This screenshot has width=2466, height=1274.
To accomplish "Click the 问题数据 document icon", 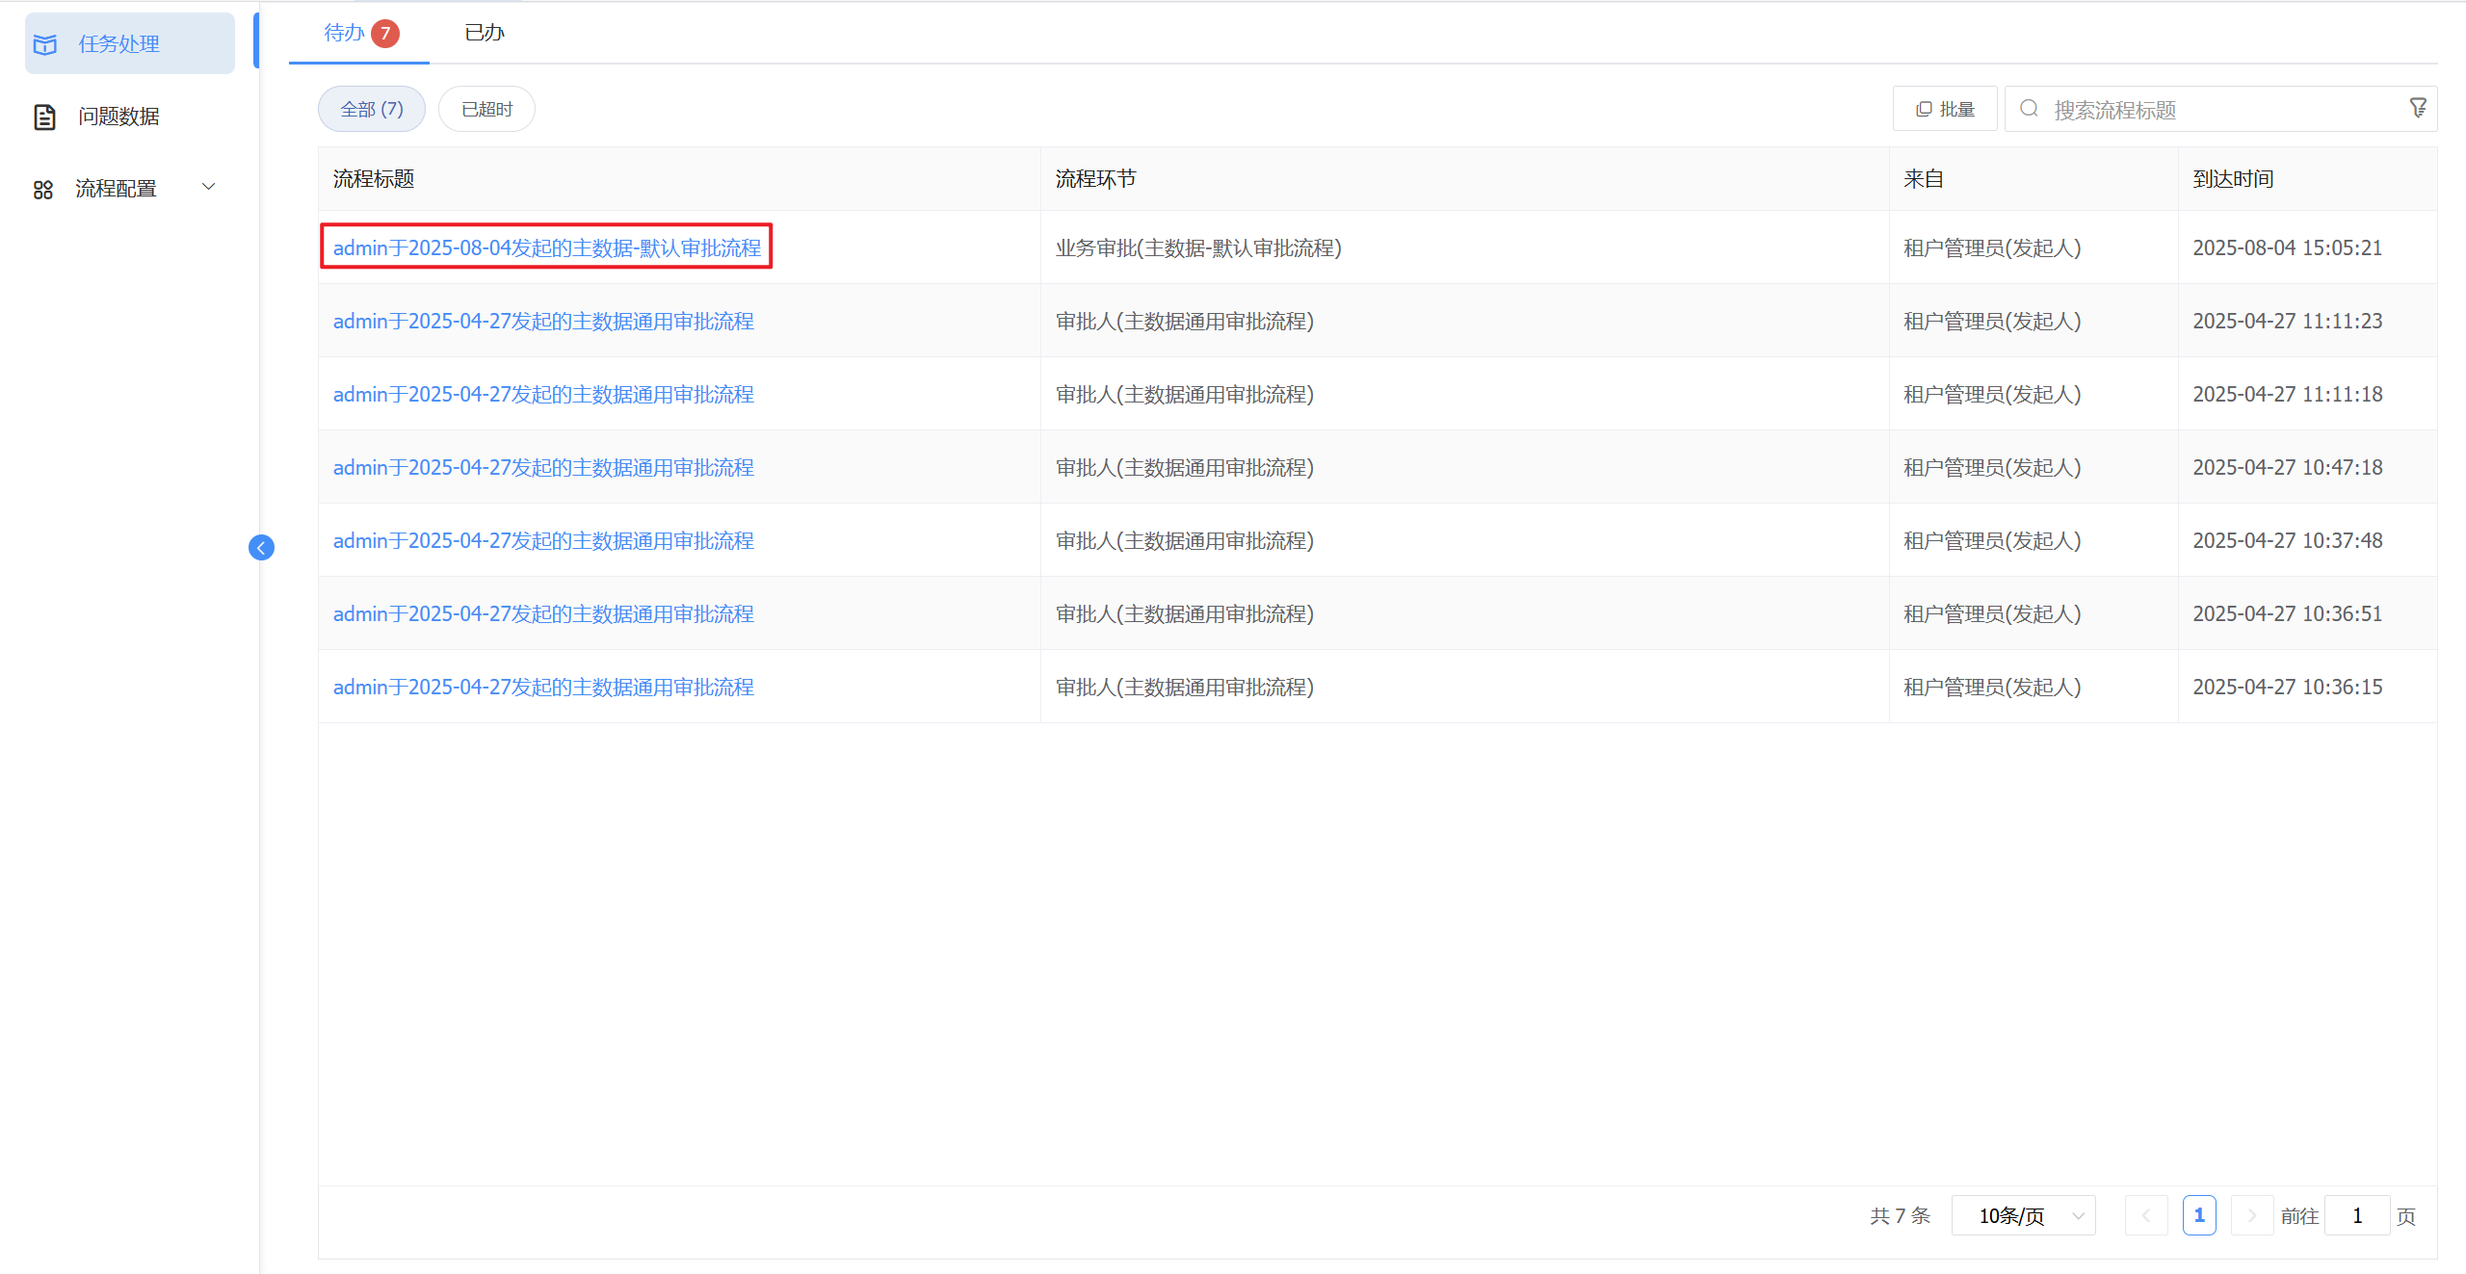I will (x=44, y=117).
